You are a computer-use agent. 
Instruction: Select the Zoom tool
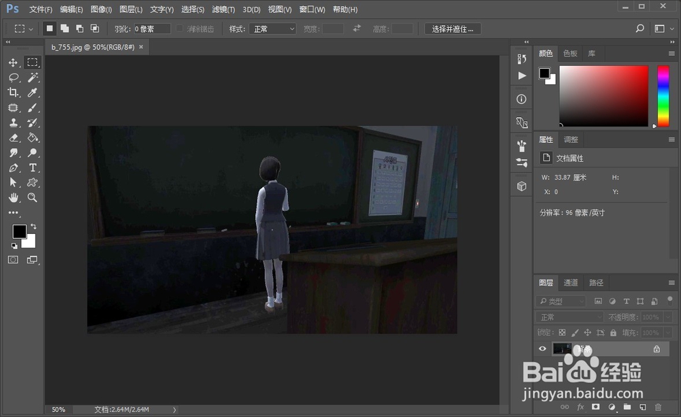pyautogui.click(x=32, y=198)
